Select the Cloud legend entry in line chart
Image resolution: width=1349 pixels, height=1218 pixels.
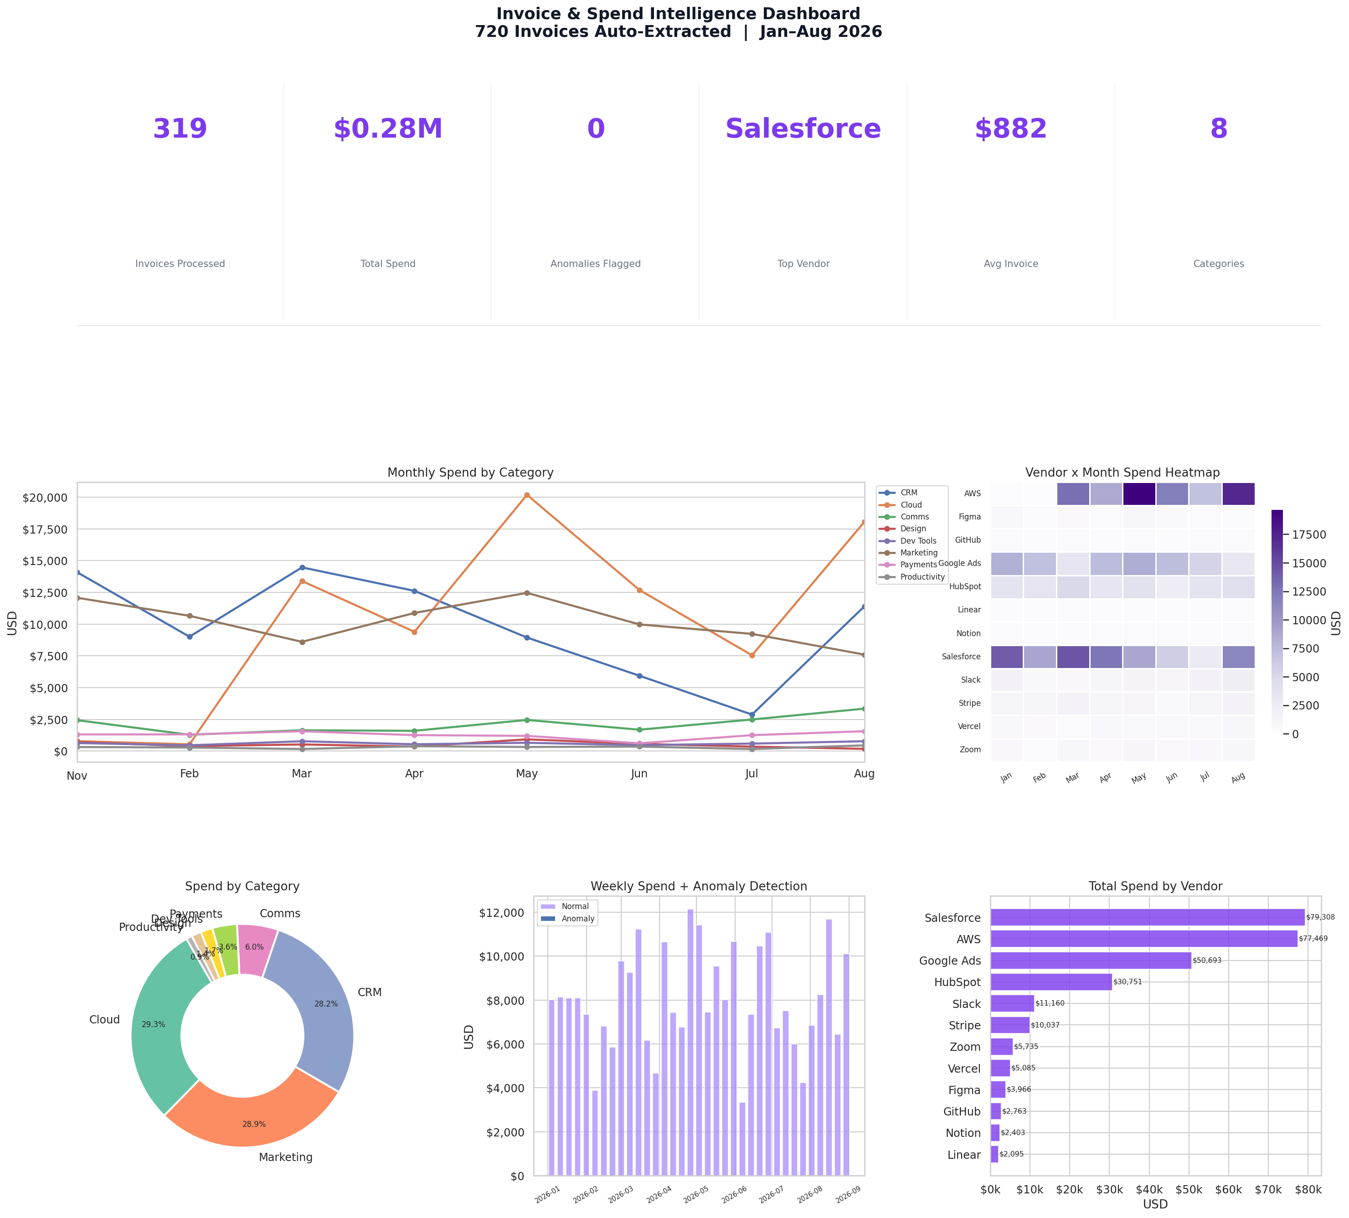pos(901,505)
